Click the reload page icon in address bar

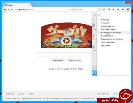tap(72, 10)
